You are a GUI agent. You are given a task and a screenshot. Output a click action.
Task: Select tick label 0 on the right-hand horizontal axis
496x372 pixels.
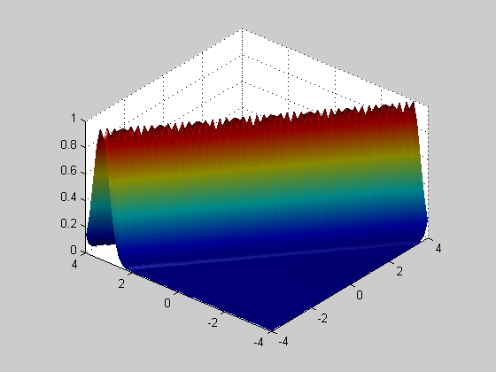pos(360,295)
